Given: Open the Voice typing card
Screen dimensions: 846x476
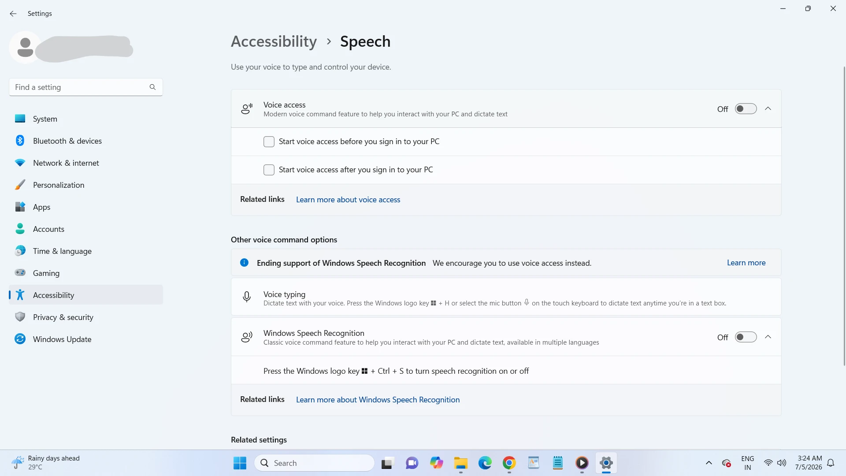Looking at the screenshot, I should pyautogui.click(x=506, y=297).
